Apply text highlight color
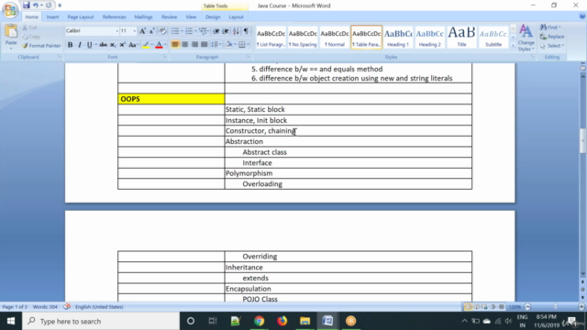 coord(146,45)
